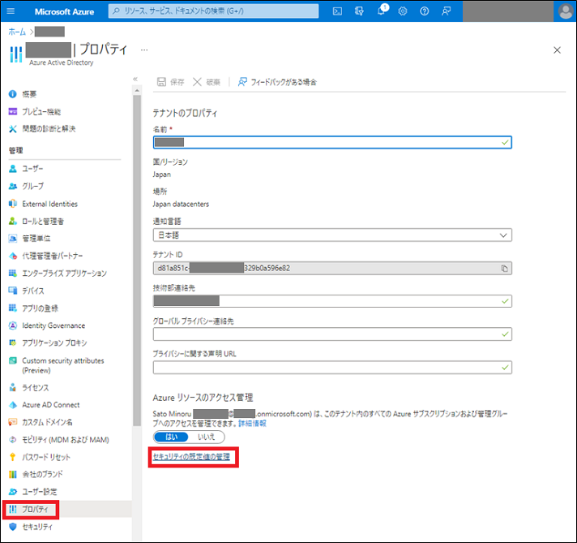577x543 pixels.
Task: Click the グローバル プライバシー連絡先 field
Action: pos(332,334)
